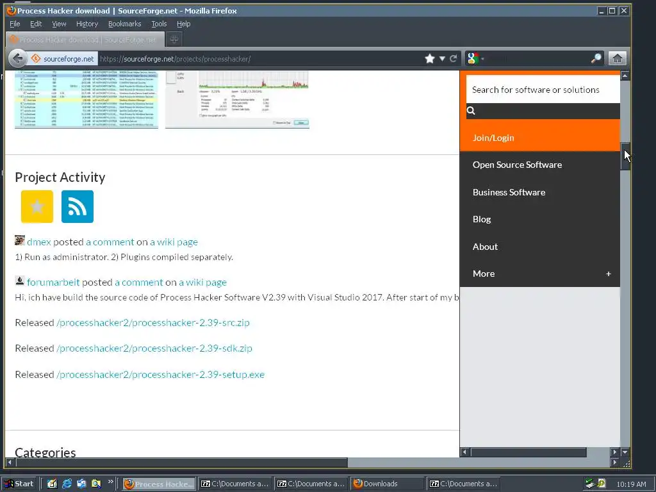This screenshot has width=656, height=492.
Task: Open the History menu
Action: pos(87,24)
